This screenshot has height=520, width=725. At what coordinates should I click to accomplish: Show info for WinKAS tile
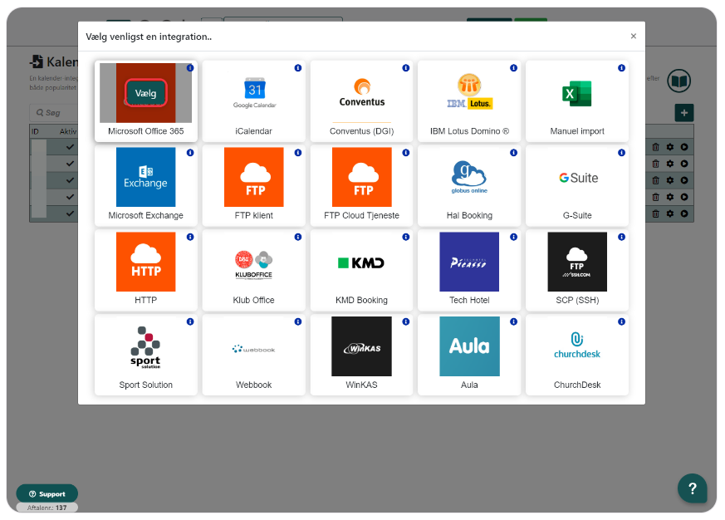click(405, 321)
